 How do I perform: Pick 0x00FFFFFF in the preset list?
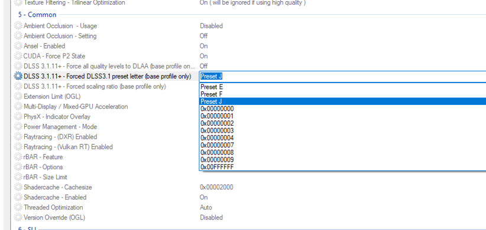(x=342, y=167)
